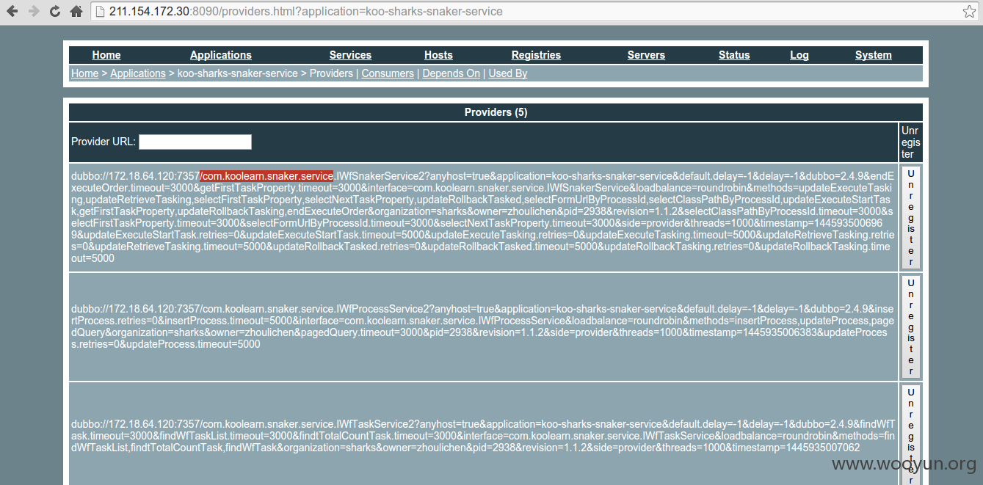
Task: Open the Used By link
Action: click(508, 73)
